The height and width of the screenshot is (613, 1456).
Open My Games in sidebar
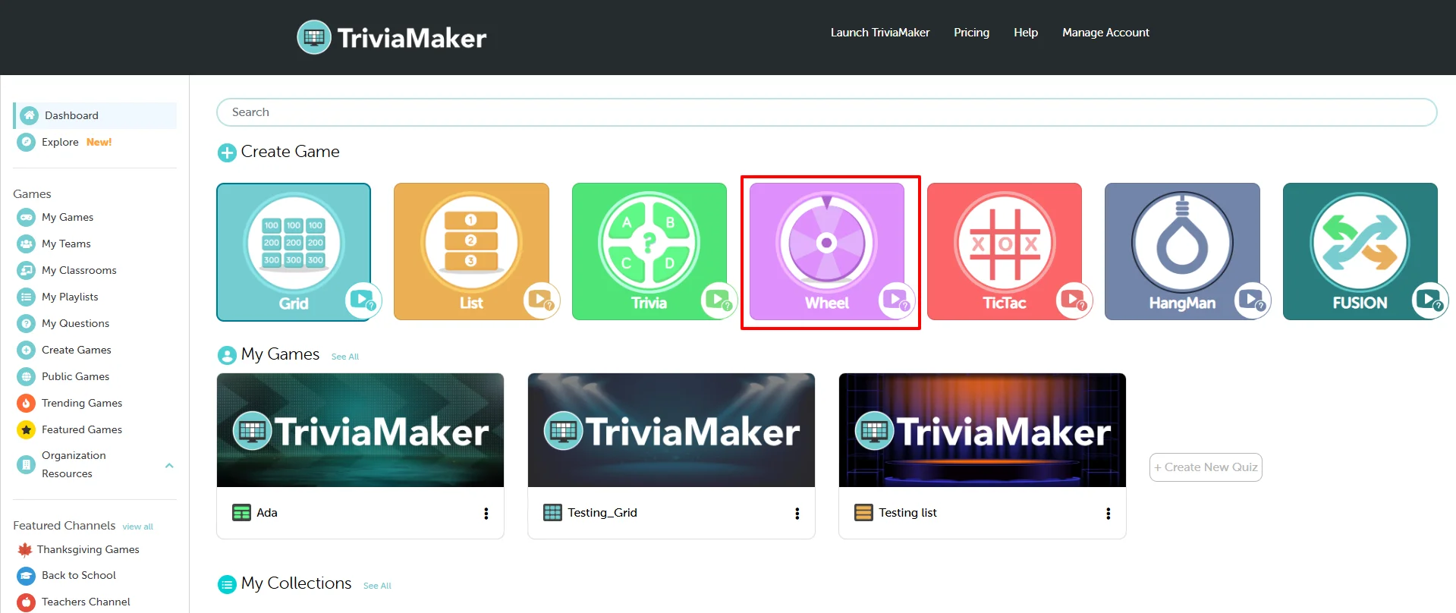click(x=68, y=217)
